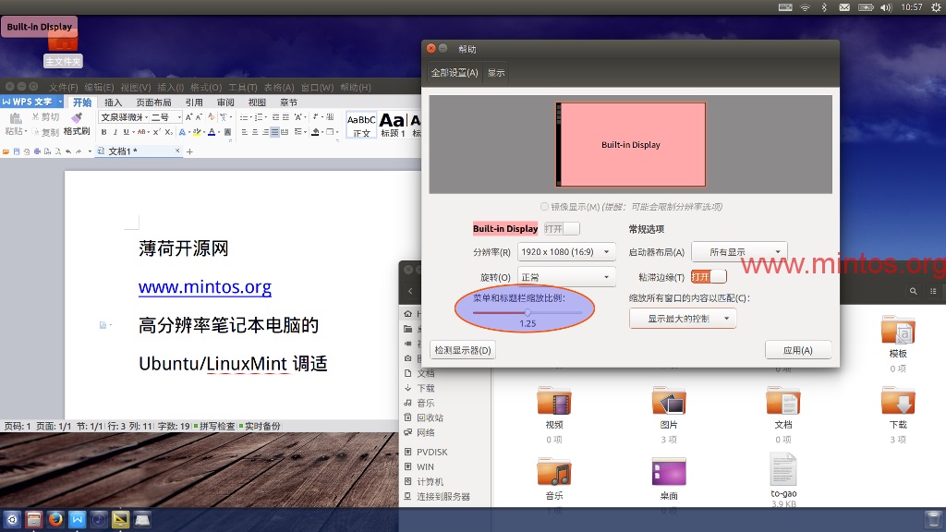The width and height of the screenshot is (946, 532).
Task: Click the 格式刷 format painter in WPS
Action: click(x=77, y=124)
